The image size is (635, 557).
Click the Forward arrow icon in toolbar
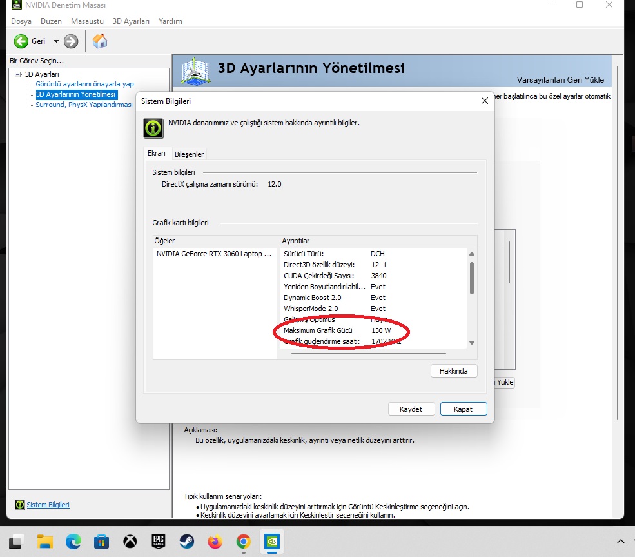point(71,41)
